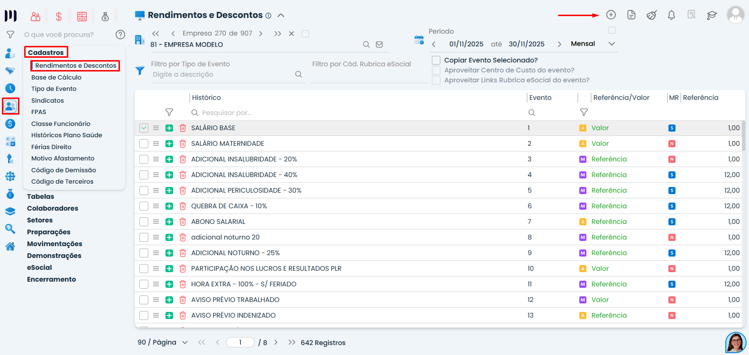
Task: Delete the SALÁRIO MATERNIDADE row via trash icon
Action: (x=183, y=144)
